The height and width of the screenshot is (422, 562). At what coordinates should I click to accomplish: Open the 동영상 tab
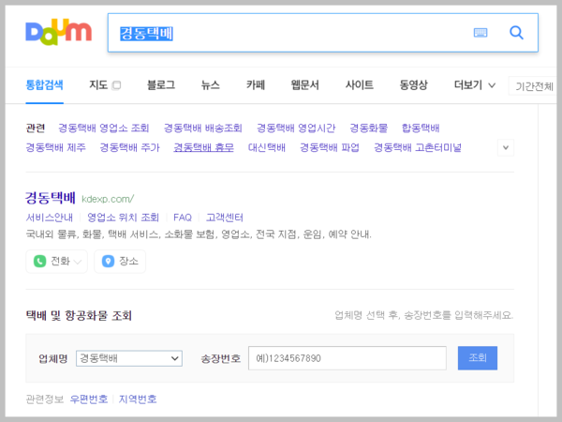tap(414, 85)
